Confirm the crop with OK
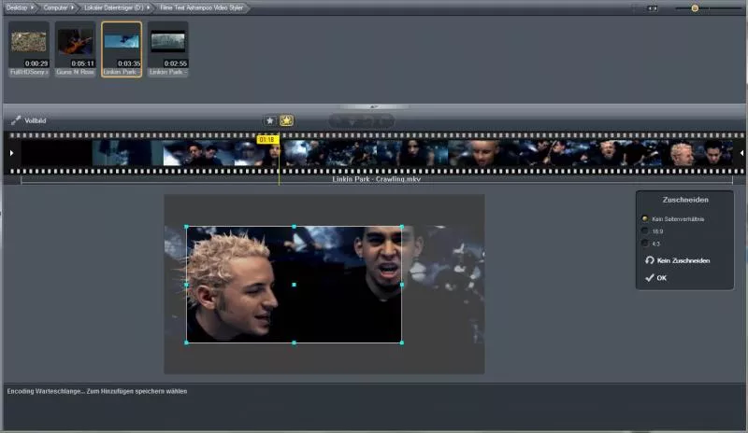This screenshot has height=433, width=748. tap(655, 278)
